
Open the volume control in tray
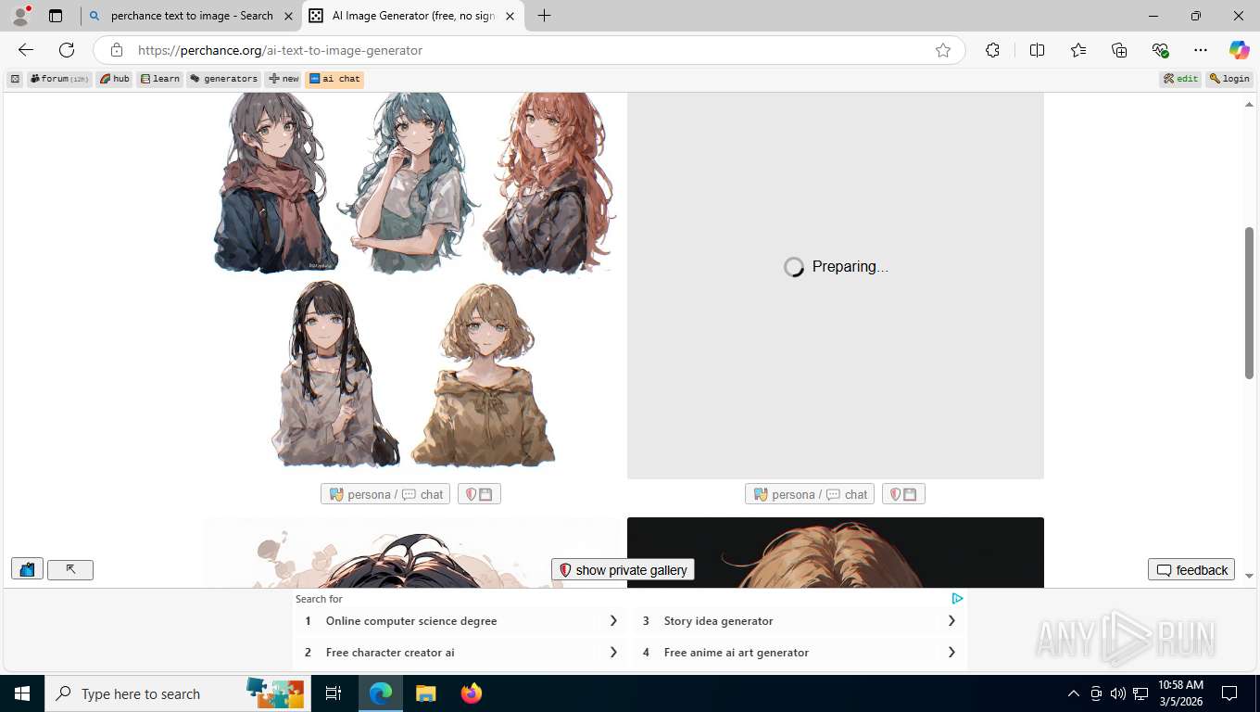click(x=1118, y=693)
